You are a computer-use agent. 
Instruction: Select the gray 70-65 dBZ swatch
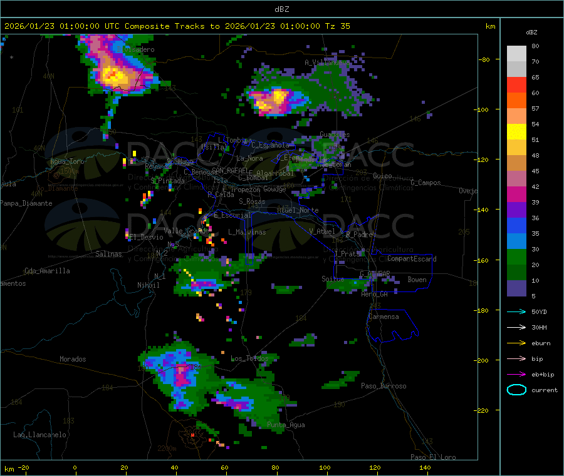(x=516, y=69)
